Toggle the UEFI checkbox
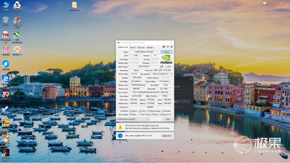This screenshot has height=163, width=290. (166, 67)
